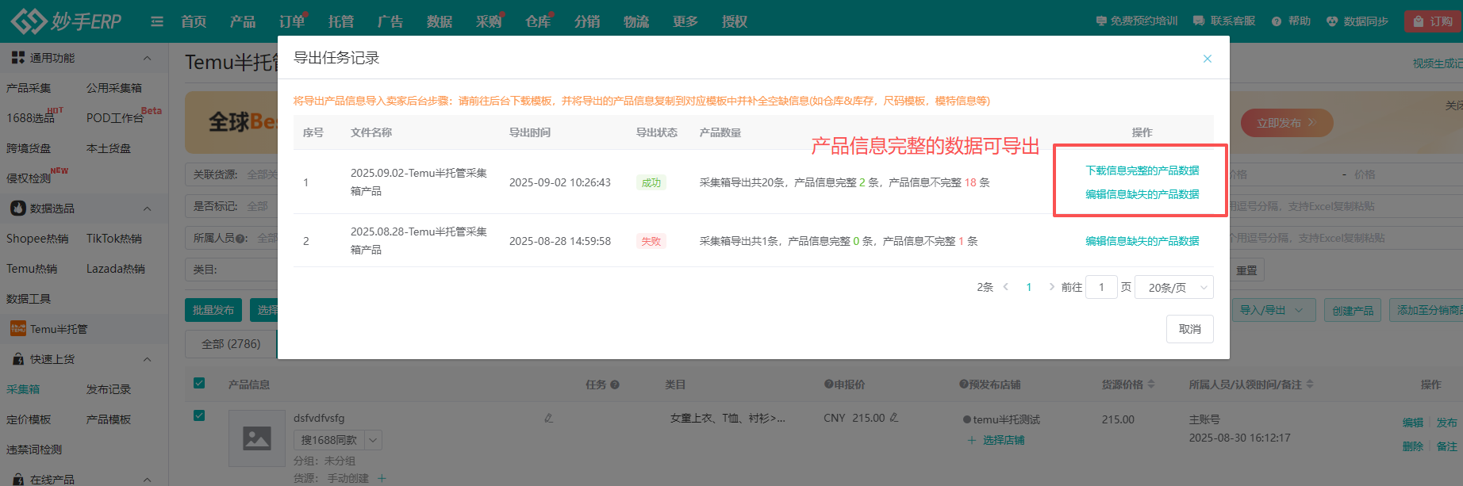Viewport: 1463px width, 486px height.
Task: Click the 立即发布 button
Action: click(x=1286, y=123)
